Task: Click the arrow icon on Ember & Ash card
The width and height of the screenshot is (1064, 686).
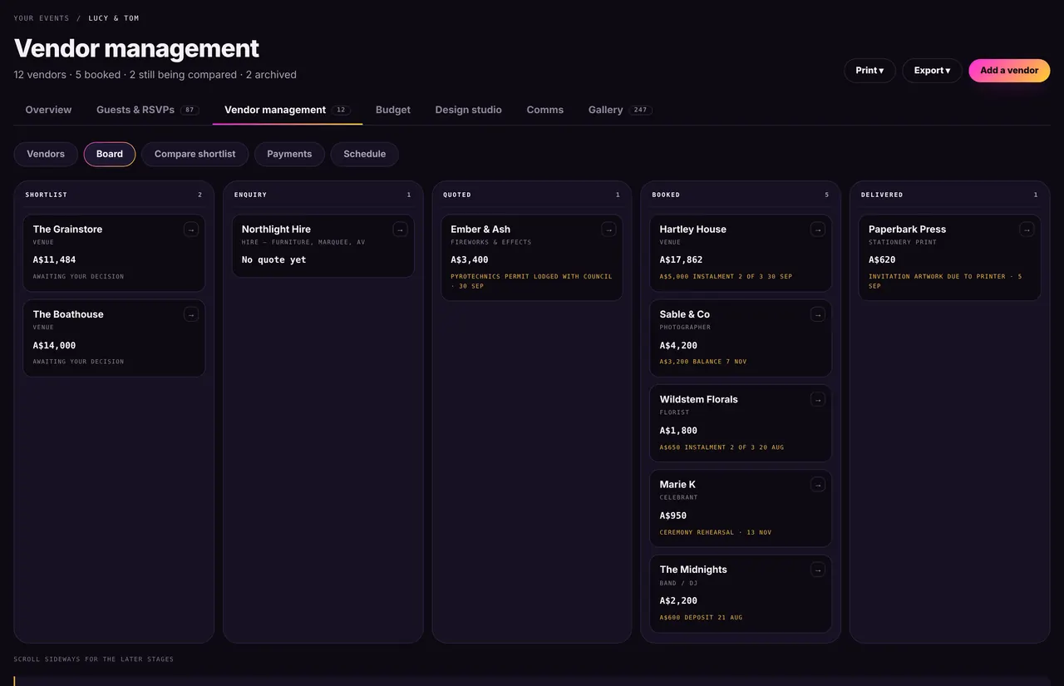Action: coord(609,229)
